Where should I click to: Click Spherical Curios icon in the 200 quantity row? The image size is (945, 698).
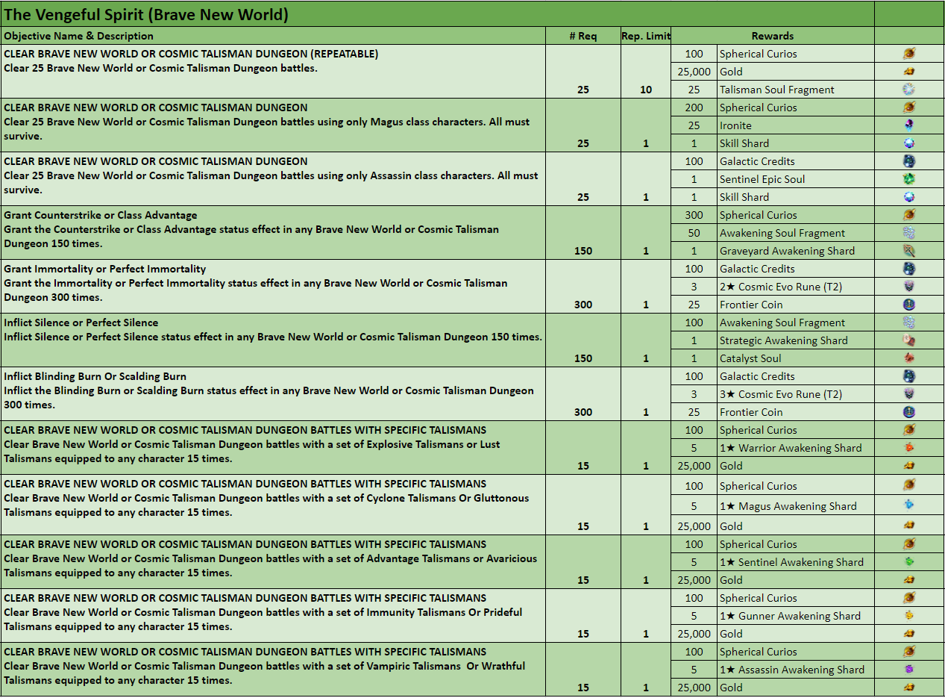(908, 107)
